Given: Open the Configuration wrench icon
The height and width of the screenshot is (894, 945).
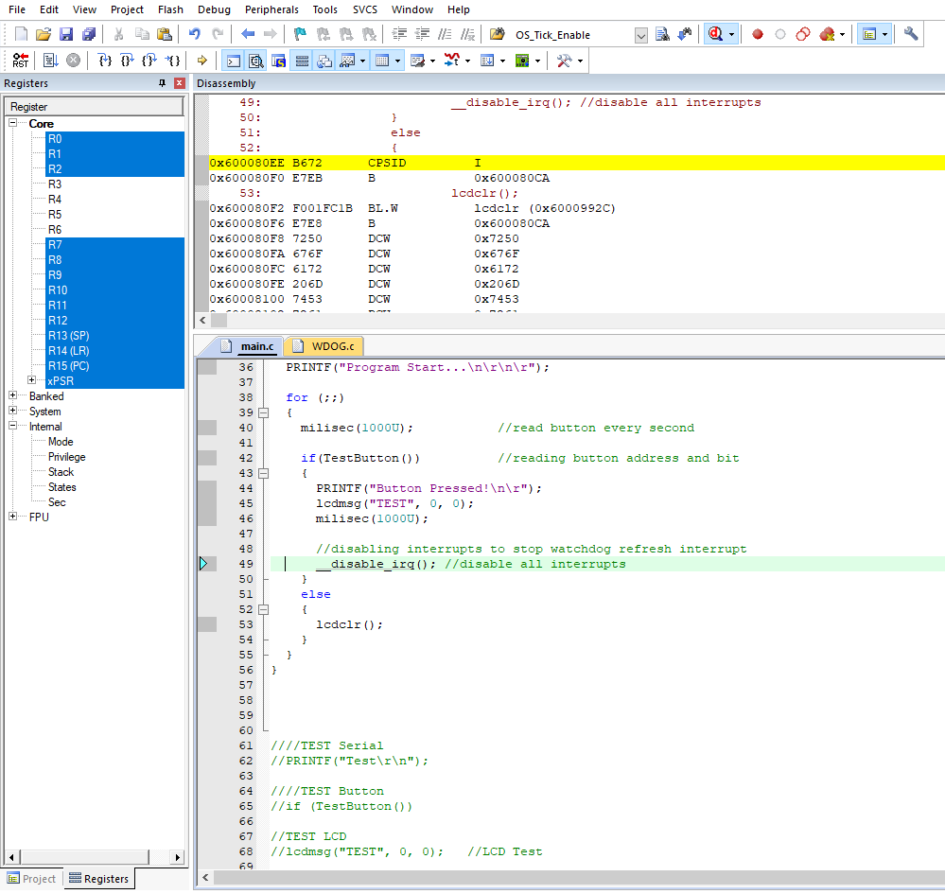Looking at the screenshot, I should [x=910, y=32].
